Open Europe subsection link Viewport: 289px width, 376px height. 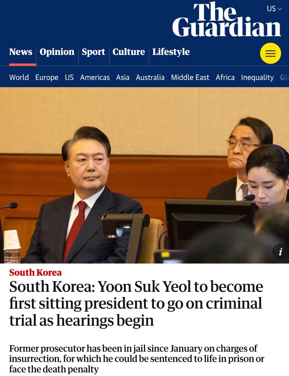pyautogui.click(x=47, y=77)
